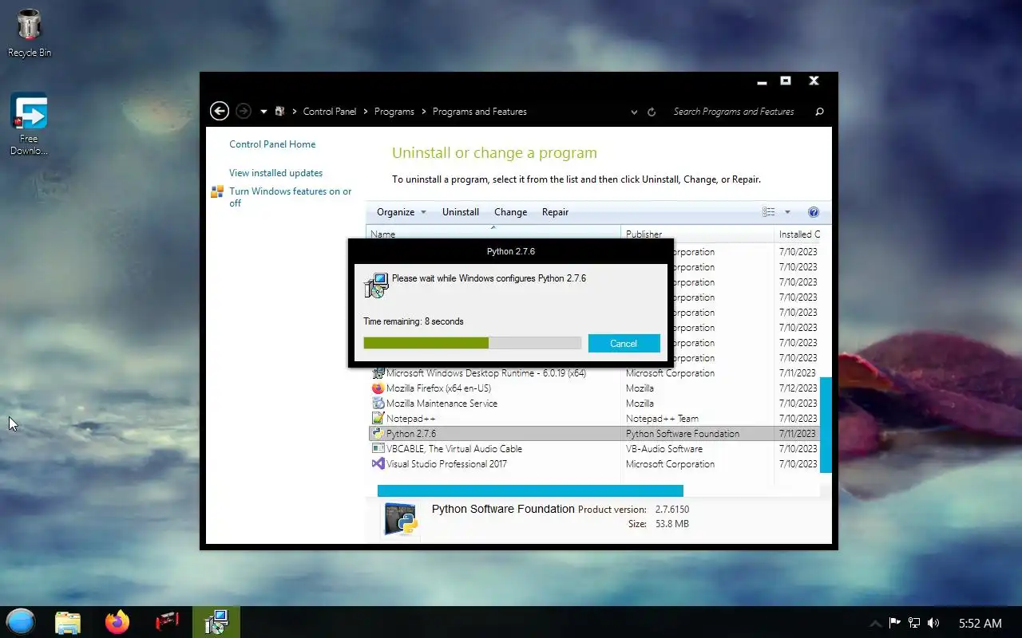Open the help question mark icon
The height and width of the screenshot is (638, 1022).
click(814, 212)
